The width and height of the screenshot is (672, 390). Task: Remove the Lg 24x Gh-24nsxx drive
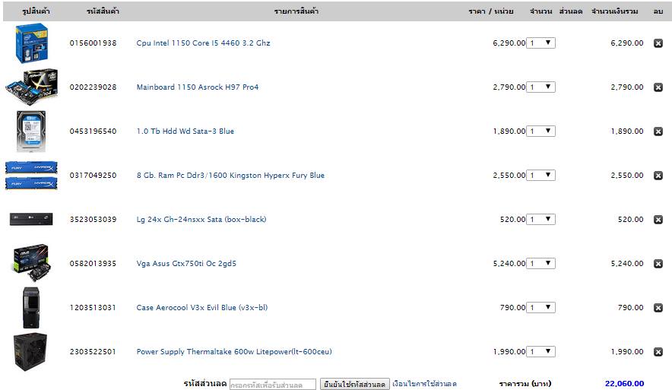(658, 220)
